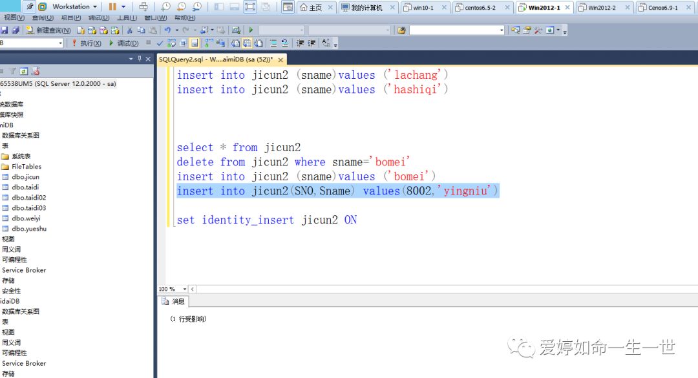Open the pause button dropdown arrow
The width and height of the screenshot is (698, 378).
point(123,6)
